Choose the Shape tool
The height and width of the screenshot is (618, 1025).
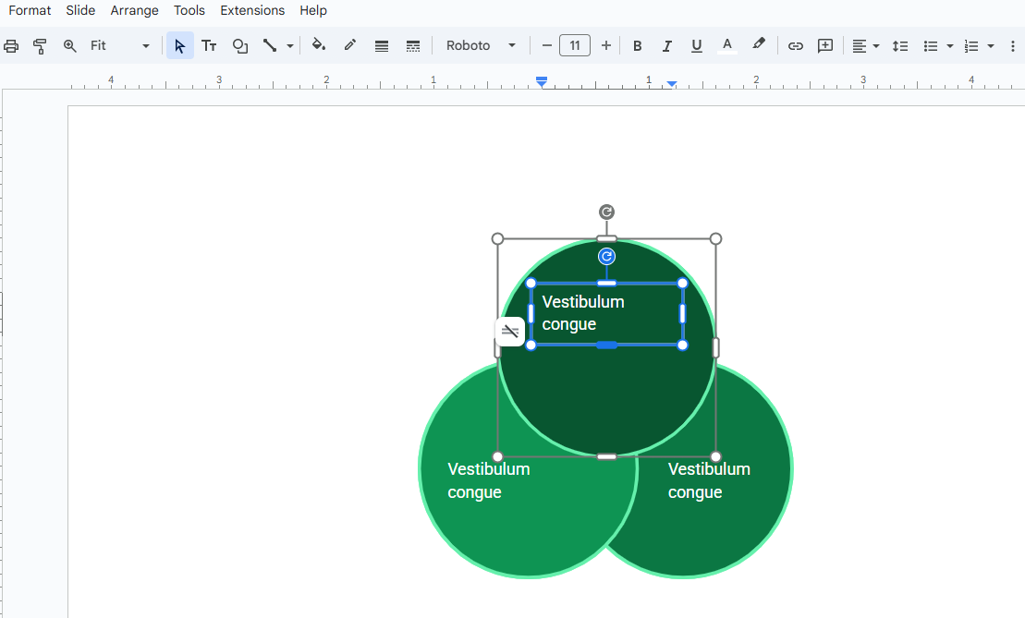pos(239,45)
